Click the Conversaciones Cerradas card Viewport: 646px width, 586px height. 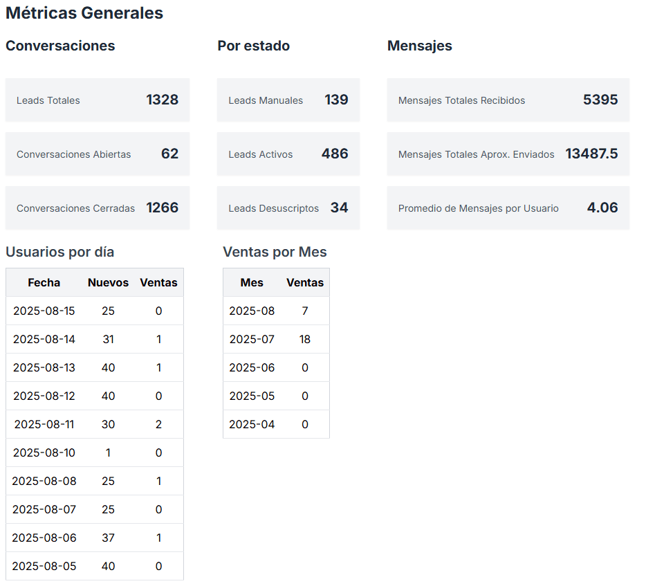(x=97, y=208)
